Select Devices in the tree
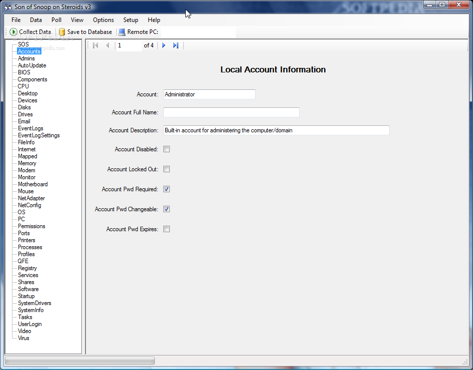Screen dimensions: 473x370 27,100
